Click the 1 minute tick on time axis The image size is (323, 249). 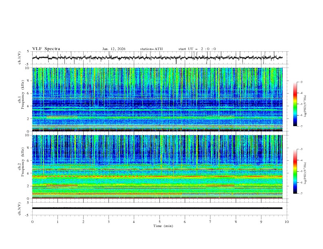click(x=58, y=222)
